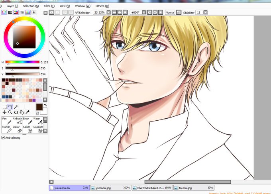Screen dimensions: 271x194
Task: Open the View menu
Action: coord(65,6)
